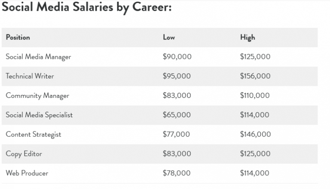330x189 pixels.
Task: Click the High column header
Action: click(x=247, y=37)
